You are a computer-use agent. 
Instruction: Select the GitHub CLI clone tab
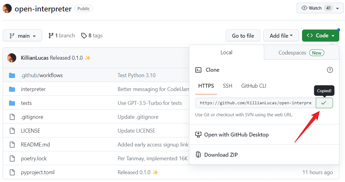(x=254, y=86)
